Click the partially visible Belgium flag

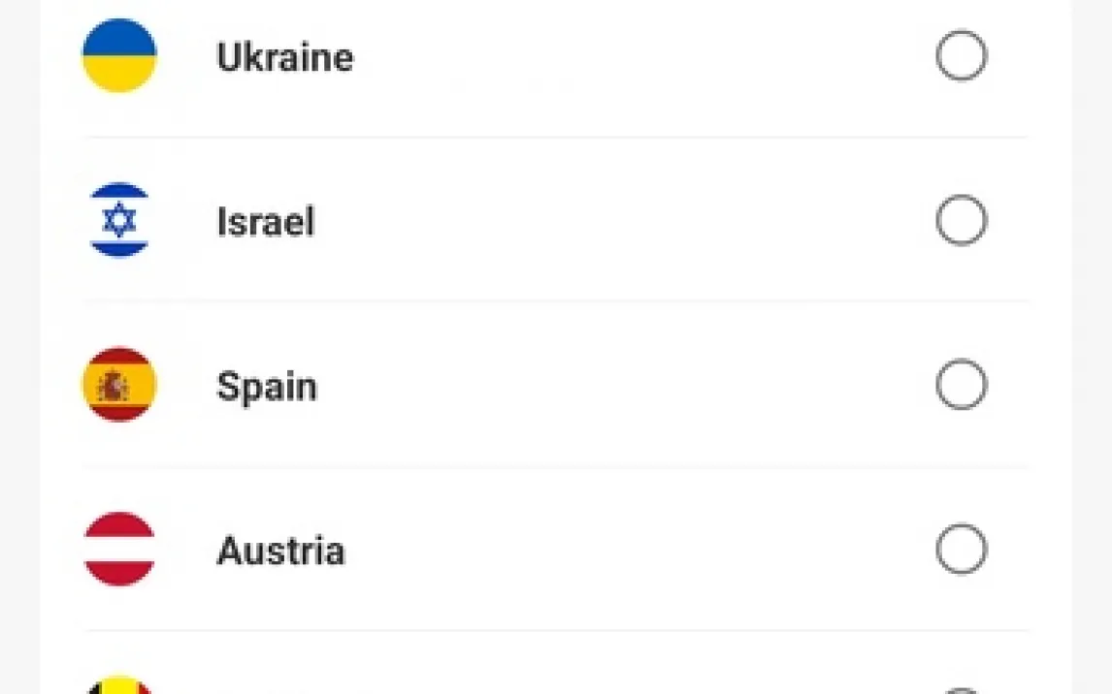pyautogui.click(x=118, y=685)
